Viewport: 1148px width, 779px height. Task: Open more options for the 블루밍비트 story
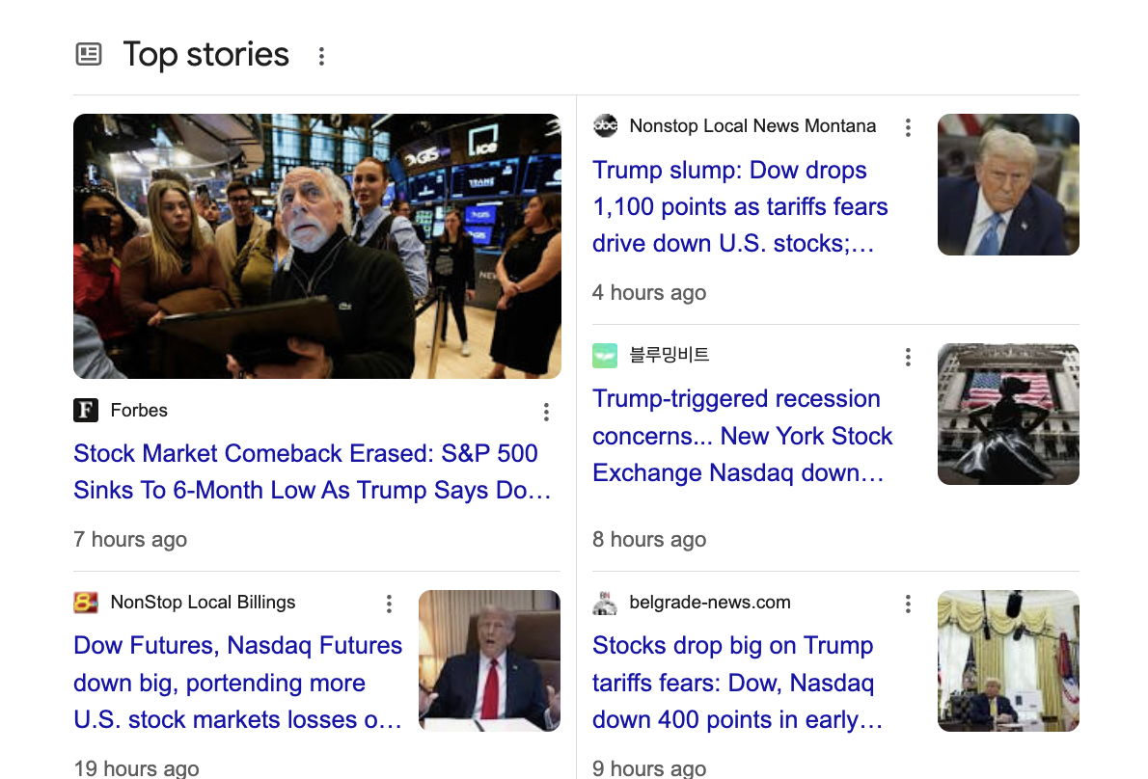[908, 357]
